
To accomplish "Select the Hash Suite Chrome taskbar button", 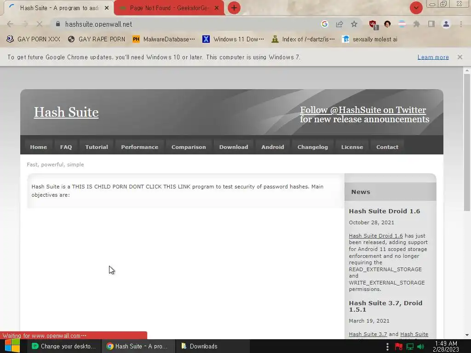I will [138, 346].
